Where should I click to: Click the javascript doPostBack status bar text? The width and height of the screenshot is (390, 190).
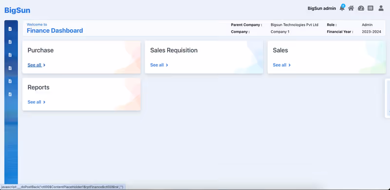[x=62, y=187]
